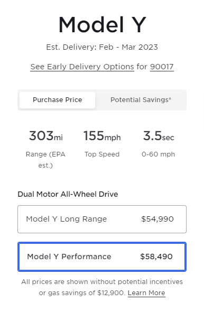Click the 0-60 mph label

(x=158, y=154)
